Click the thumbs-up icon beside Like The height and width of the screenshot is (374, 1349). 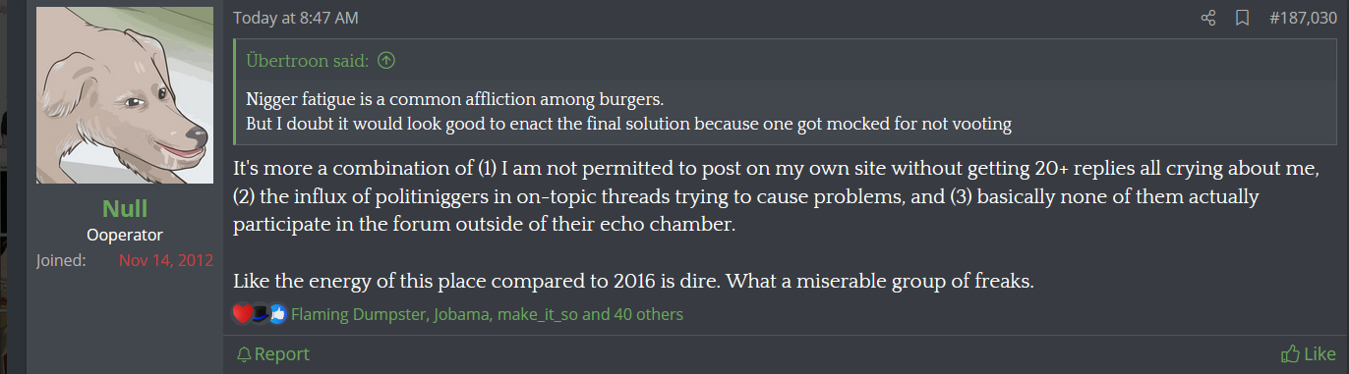(x=1290, y=354)
